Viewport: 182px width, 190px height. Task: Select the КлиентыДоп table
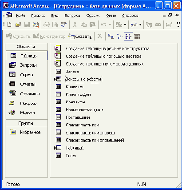click(78, 94)
